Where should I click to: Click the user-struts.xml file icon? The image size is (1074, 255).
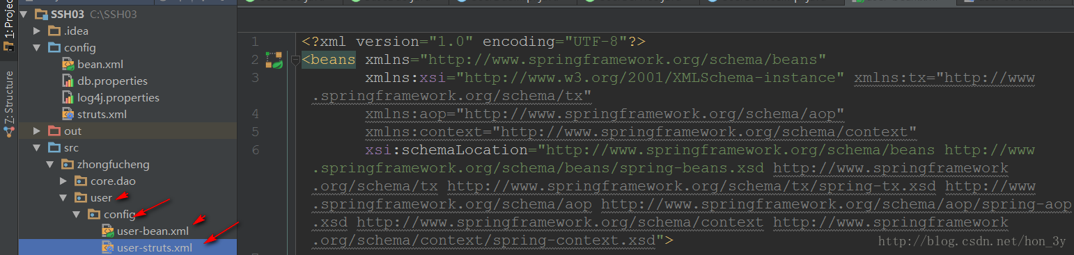[x=107, y=247]
